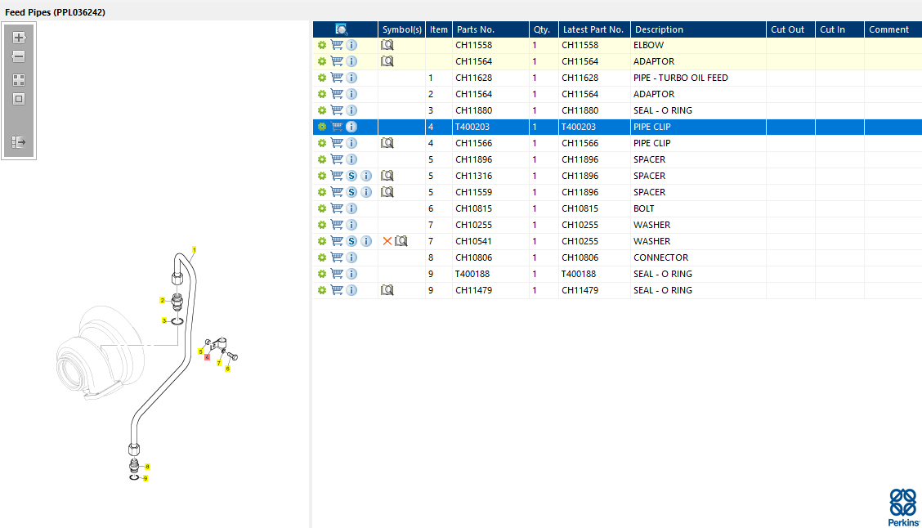This screenshot has height=528, width=922.
Task: Add CH10815 BOLT to cart
Action: pos(337,208)
